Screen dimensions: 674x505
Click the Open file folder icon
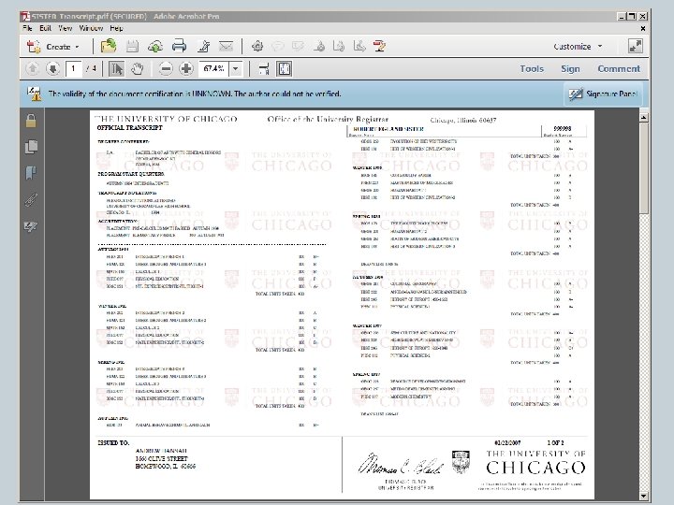tap(109, 46)
